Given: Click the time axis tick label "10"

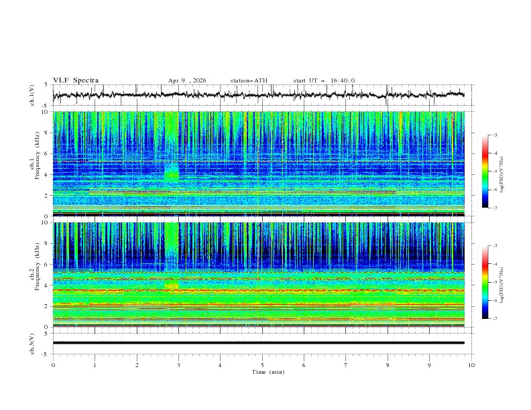Looking at the screenshot, I should tap(471, 365).
